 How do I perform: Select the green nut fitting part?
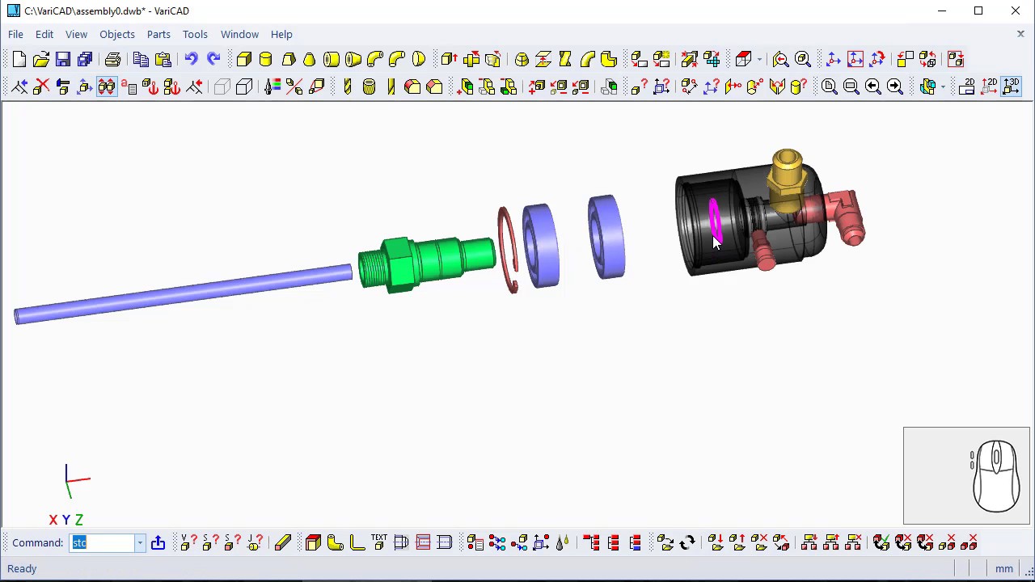coord(426,263)
